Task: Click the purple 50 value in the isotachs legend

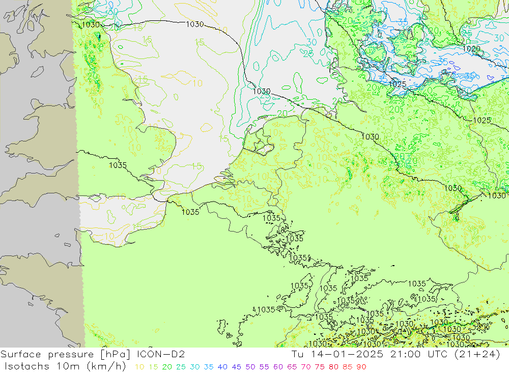Action: (250, 367)
